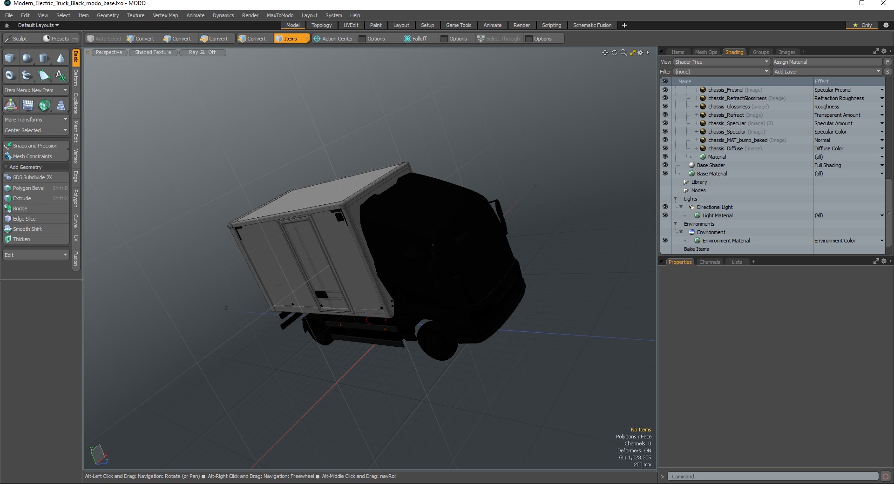This screenshot has width=894, height=484.
Task: Open the Shader Tree view dropdown
Action: (x=721, y=62)
